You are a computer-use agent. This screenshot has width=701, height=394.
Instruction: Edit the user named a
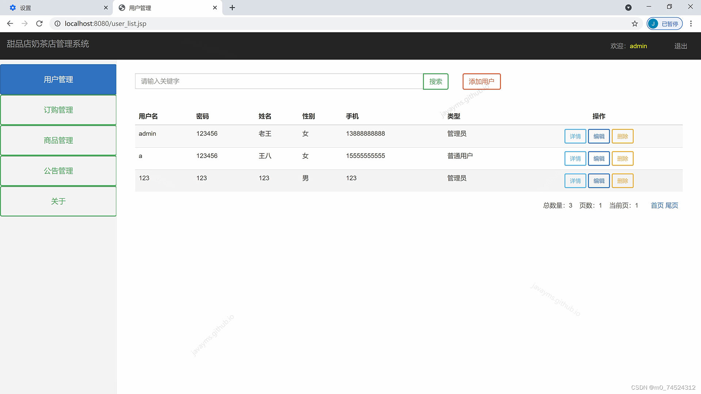pyautogui.click(x=599, y=158)
